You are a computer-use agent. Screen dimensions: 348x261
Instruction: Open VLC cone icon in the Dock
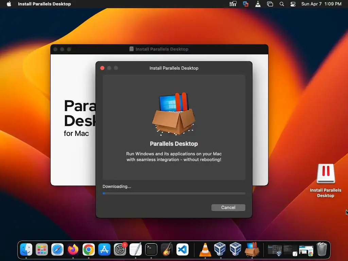pos(205,250)
